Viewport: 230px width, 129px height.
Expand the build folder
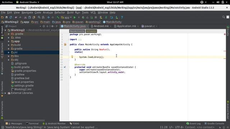[9, 45]
